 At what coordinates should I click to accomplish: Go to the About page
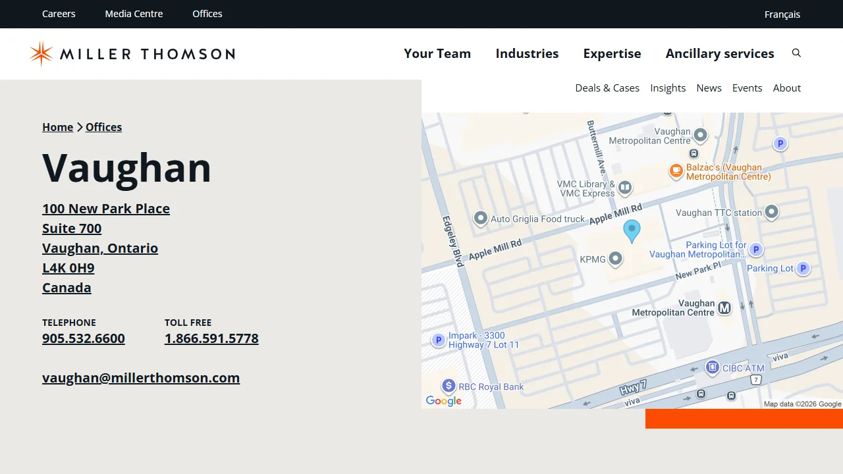pos(787,88)
